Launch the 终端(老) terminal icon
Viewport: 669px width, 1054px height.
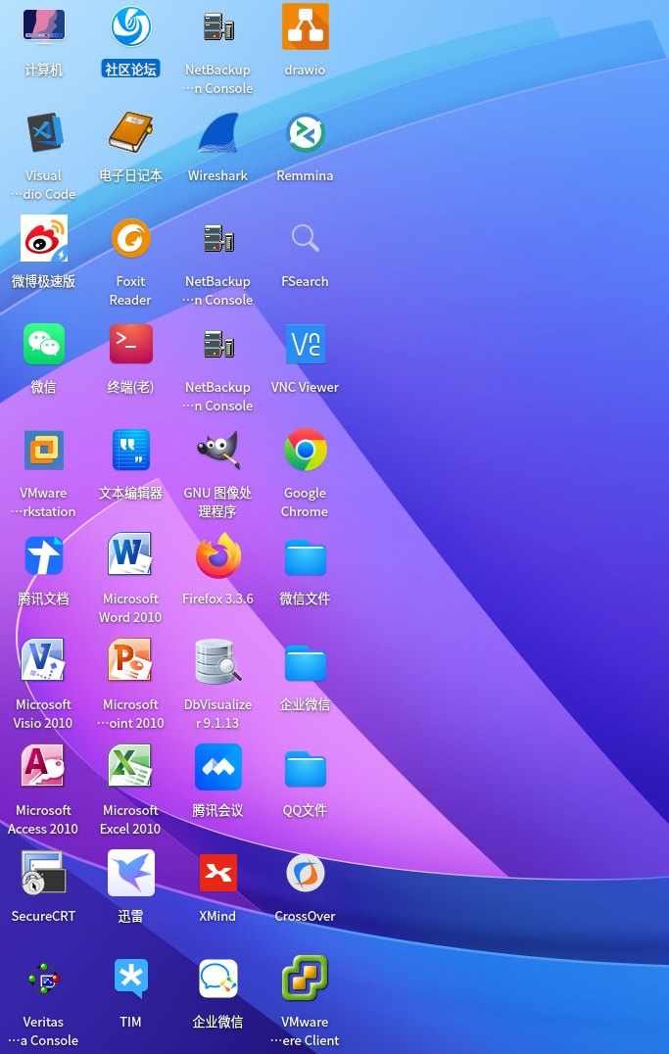130,344
